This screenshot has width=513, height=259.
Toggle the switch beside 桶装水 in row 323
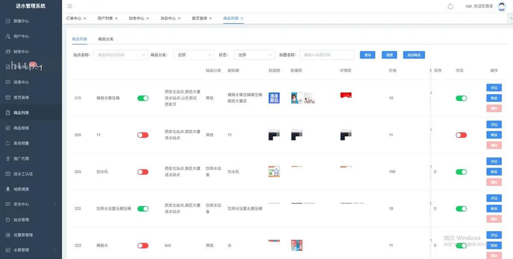143,245
